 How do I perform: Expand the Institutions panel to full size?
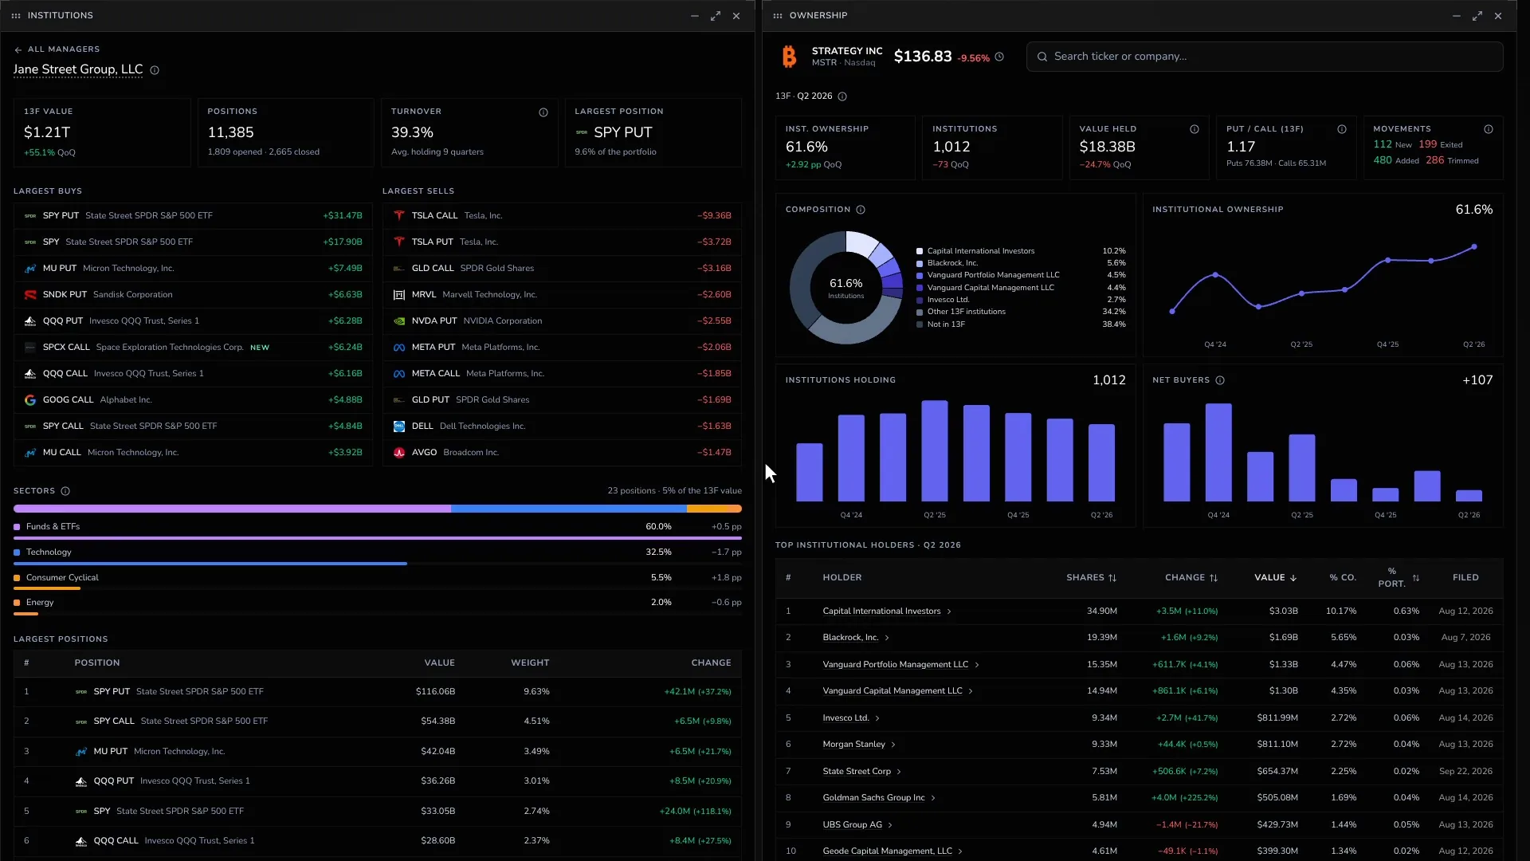(716, 16)
